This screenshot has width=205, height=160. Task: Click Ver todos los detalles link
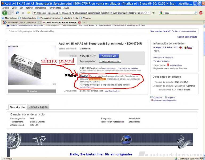tap(128, 68)
